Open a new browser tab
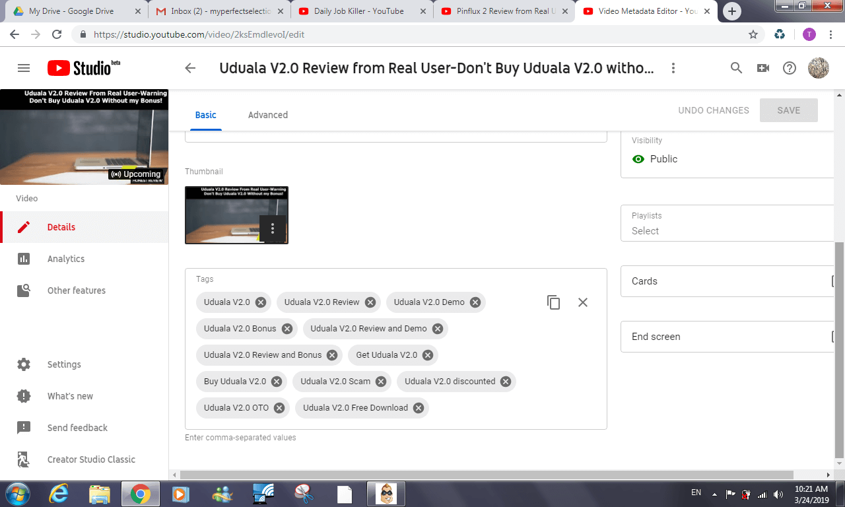Screen dimensions: 845x507 (x=731, y=11)
